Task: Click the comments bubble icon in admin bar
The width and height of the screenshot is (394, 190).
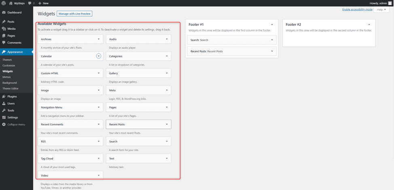Action: (30, 3)
